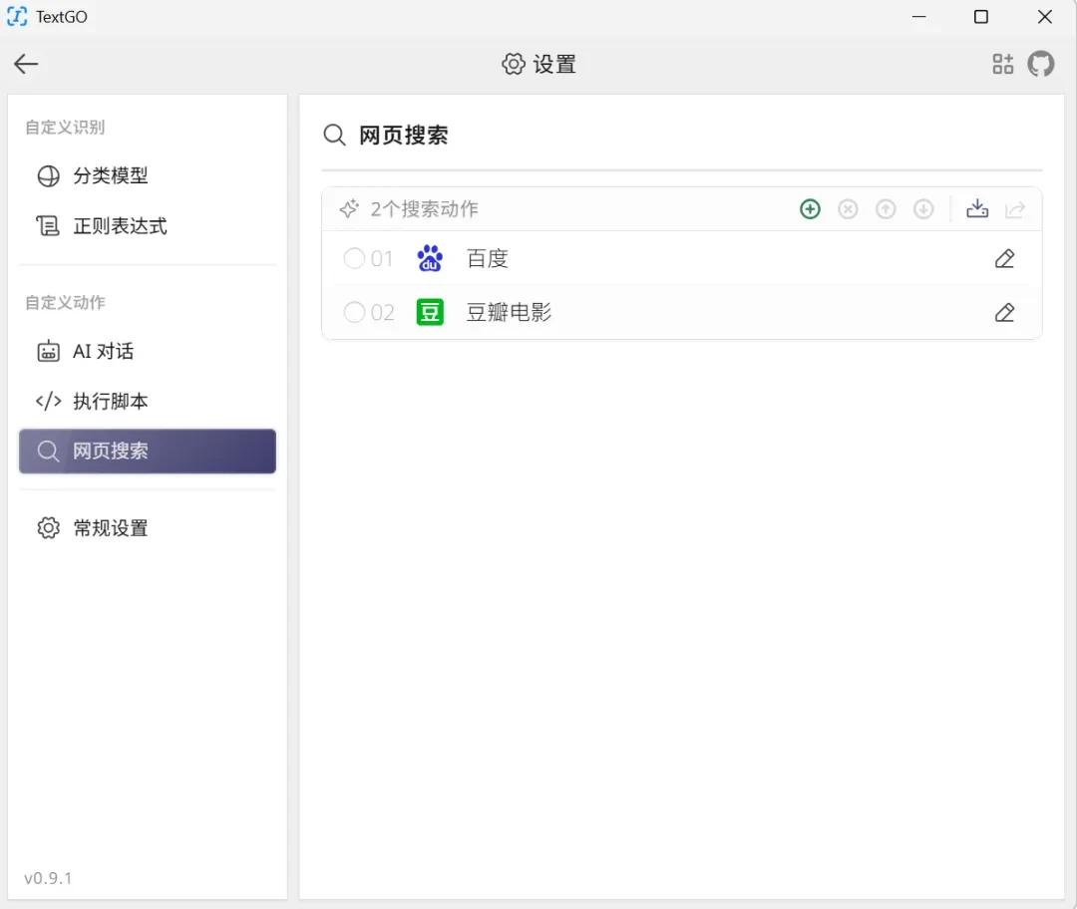Click the delete search action icon
The width and height of the screenshot is (1077, 909).
(x=848, y=208)
